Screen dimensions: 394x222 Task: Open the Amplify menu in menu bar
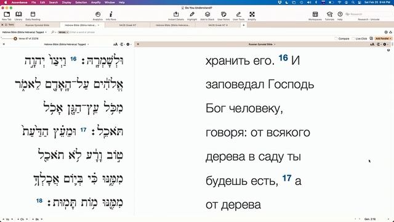[96, 2]
